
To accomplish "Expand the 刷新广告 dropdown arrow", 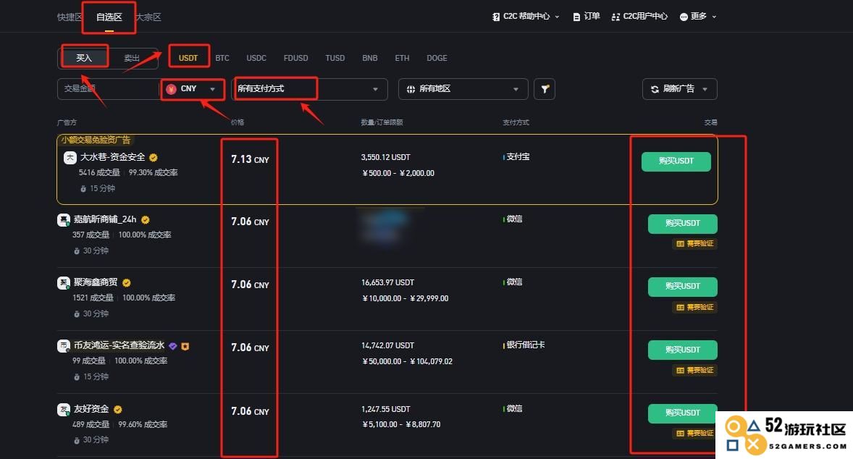I will (705, 89).
